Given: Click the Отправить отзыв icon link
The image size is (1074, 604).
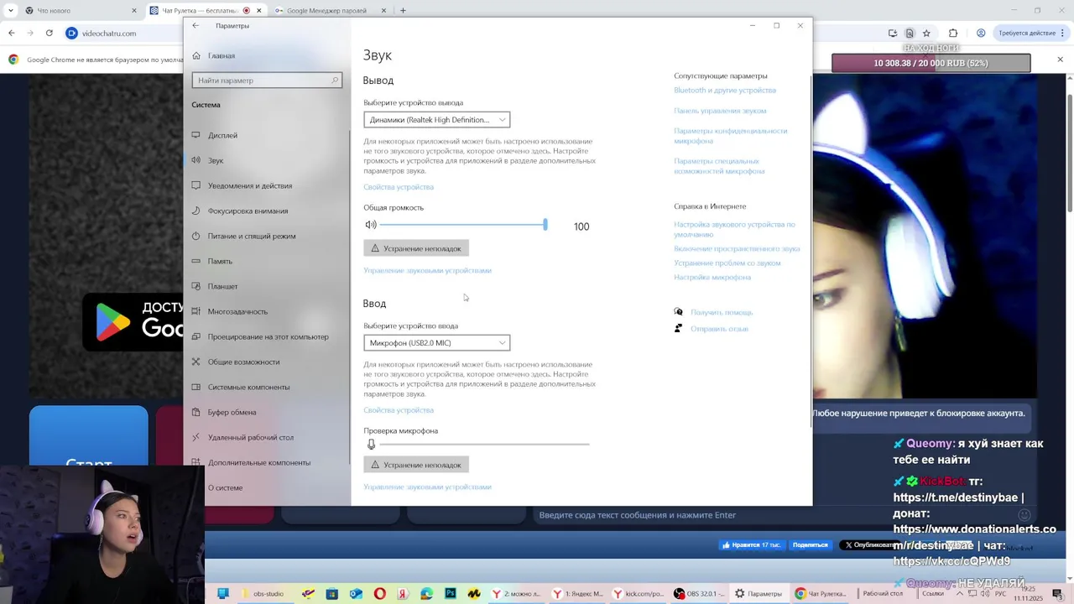Looking at the screenshot, I should 678,329.
